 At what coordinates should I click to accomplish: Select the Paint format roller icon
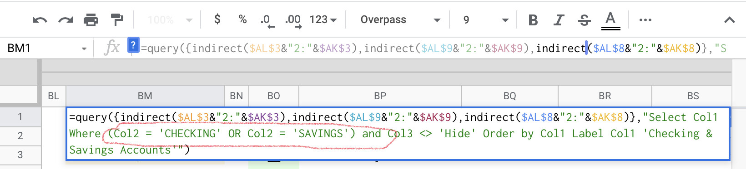click(x=117, y=20)
